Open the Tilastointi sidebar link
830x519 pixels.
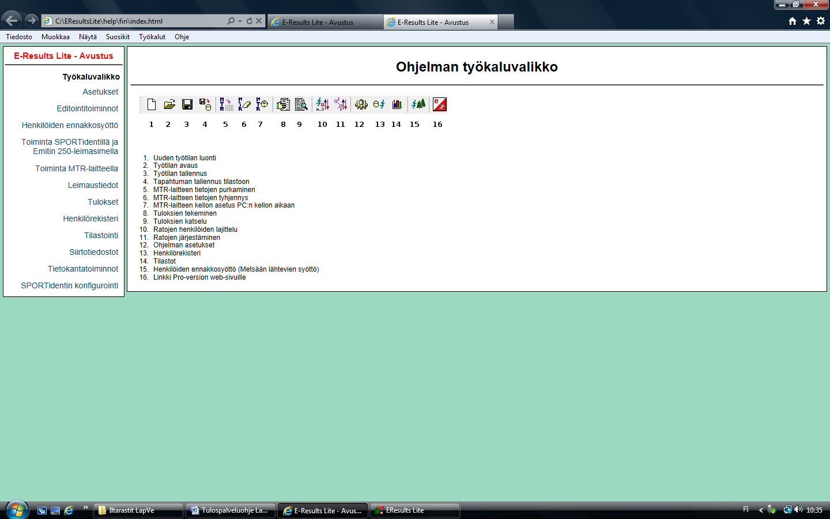pos(101,235)
